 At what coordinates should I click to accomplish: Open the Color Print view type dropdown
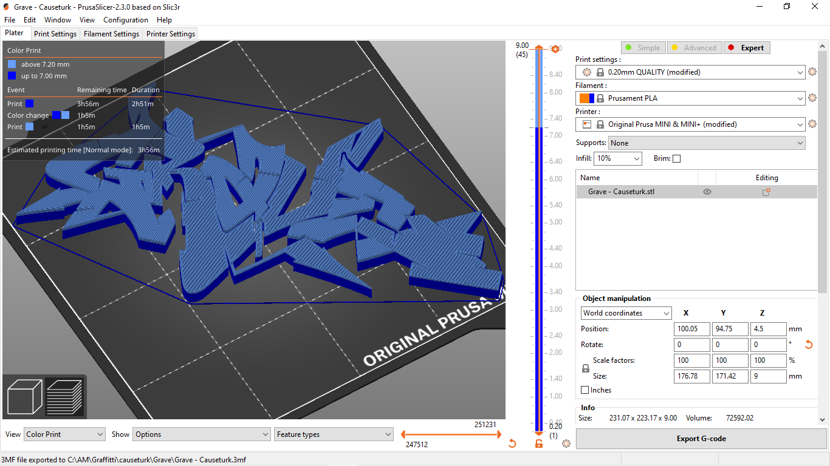pos(64,434)
